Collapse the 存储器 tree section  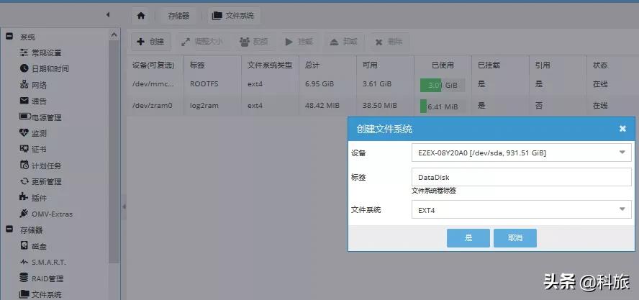[x=9, y=229]
